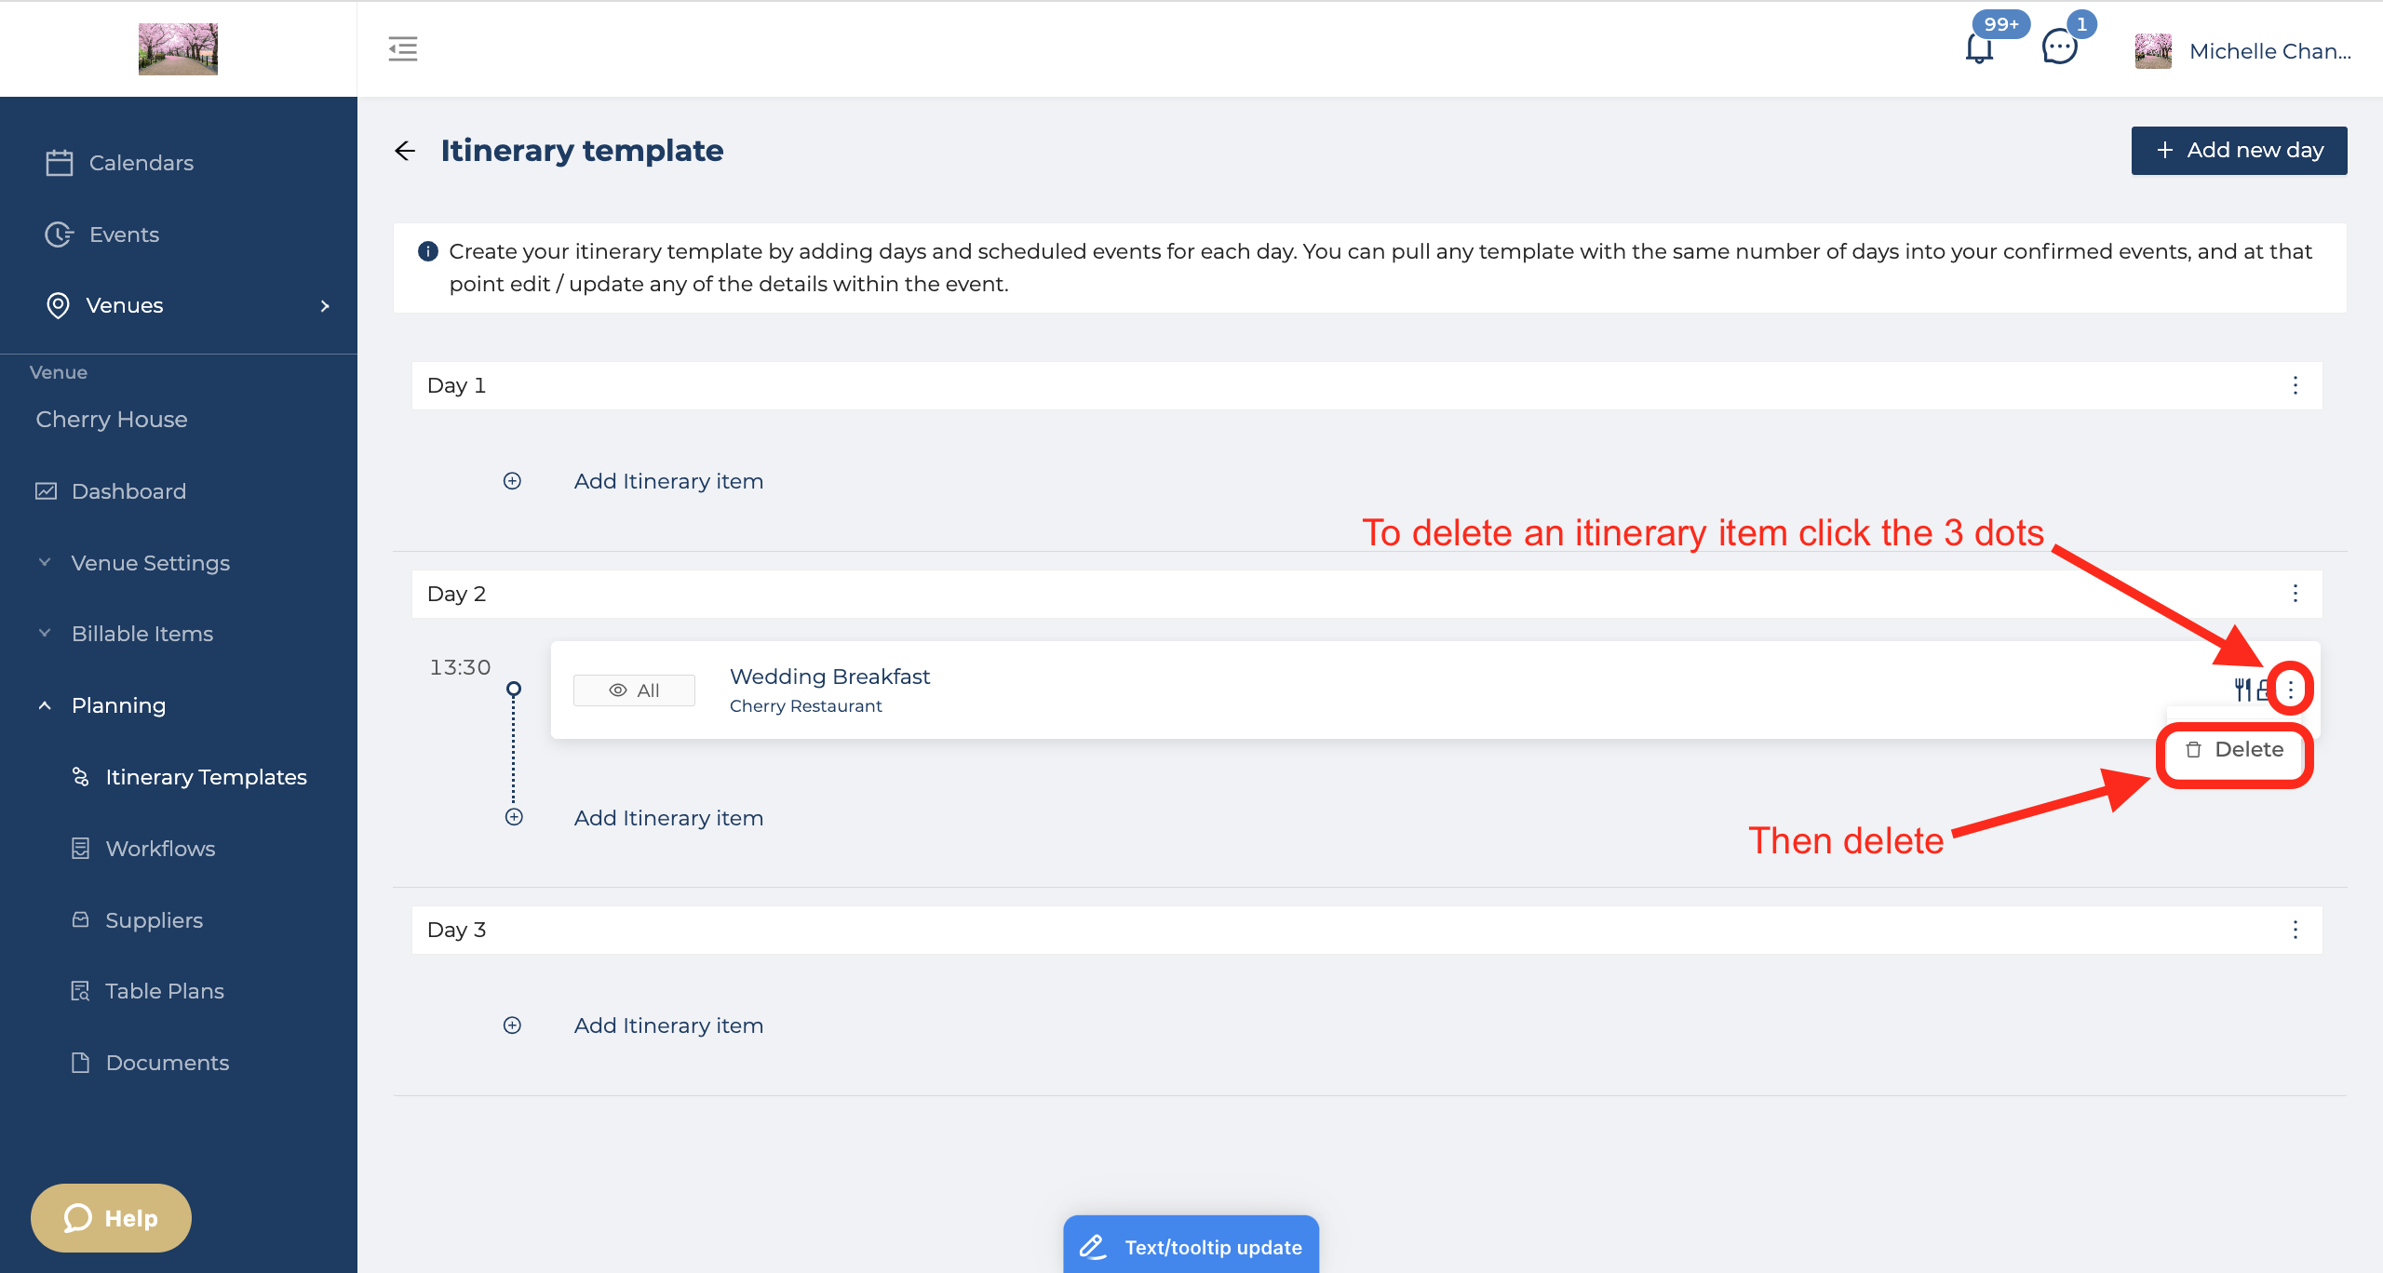This screenshot has width=2383, height=1273.
Task: Click the Events clock icon
Action: tap(60, 234)
